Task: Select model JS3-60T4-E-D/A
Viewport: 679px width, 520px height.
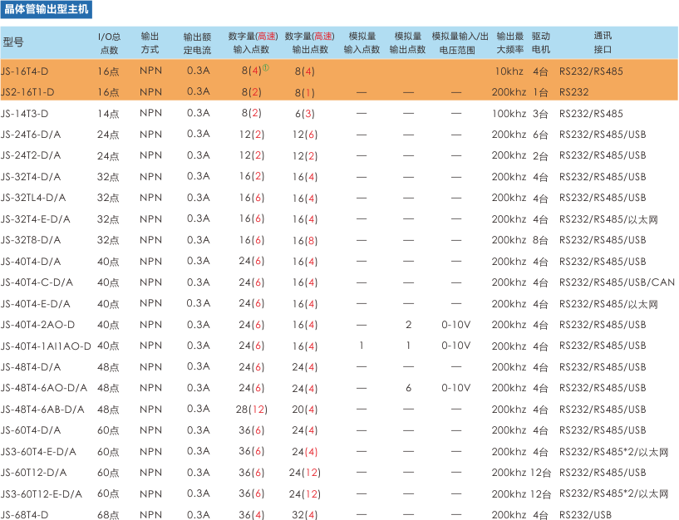Action: [38, 452]
